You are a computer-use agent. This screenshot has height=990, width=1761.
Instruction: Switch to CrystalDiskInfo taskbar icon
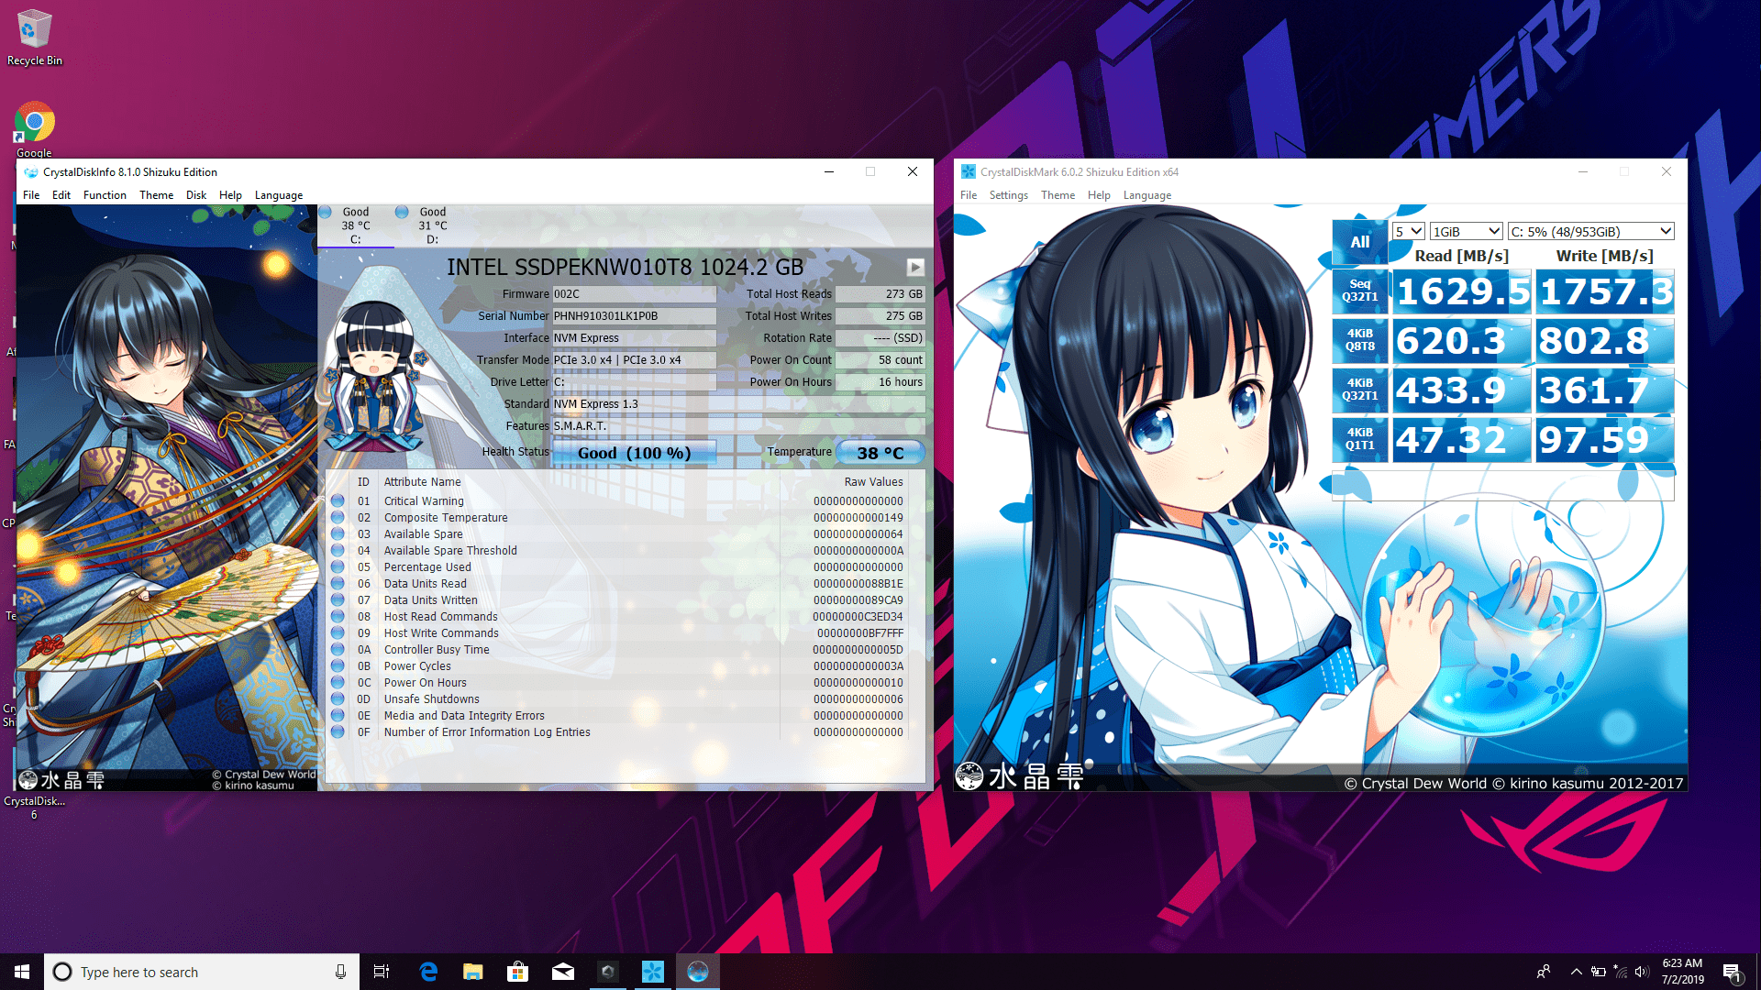coord(698,972)
